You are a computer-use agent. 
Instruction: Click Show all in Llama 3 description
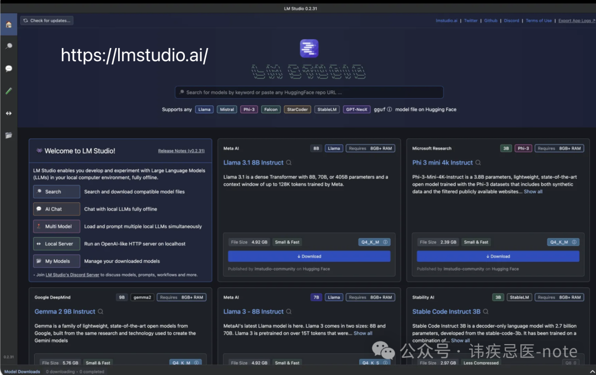[363, 333]
